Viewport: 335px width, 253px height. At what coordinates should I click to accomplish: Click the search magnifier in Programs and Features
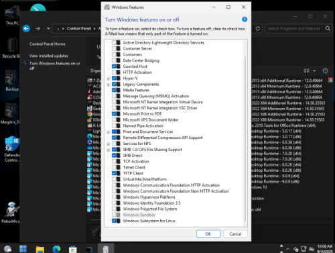(328, 28)
